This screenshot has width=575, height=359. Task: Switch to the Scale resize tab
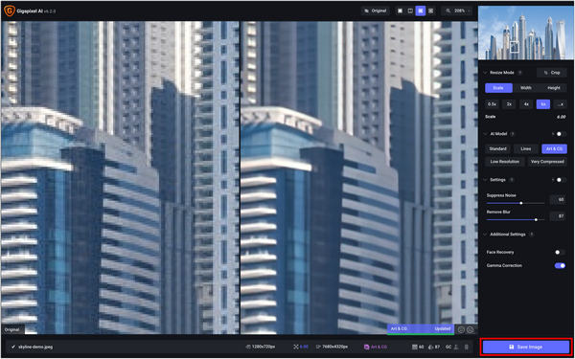tap(498, 88)
